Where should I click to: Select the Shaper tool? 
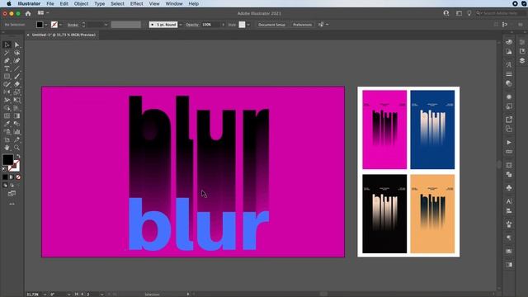tap(7, 84)
